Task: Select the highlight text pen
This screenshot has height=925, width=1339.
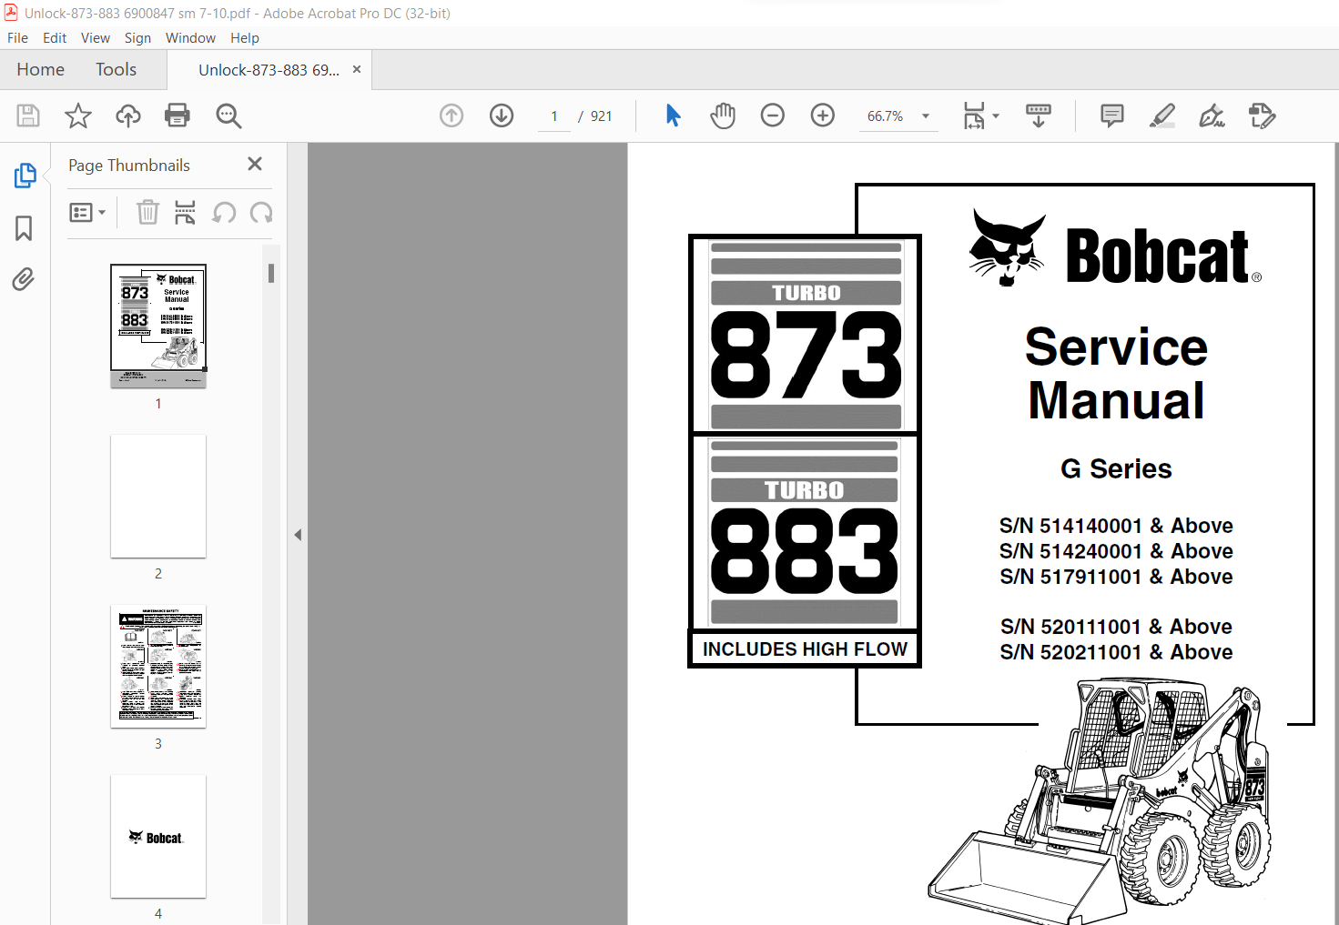Action: click(1162, 116)
